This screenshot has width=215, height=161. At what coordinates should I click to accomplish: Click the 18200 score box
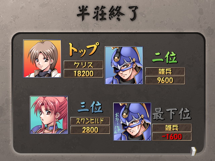84,73
